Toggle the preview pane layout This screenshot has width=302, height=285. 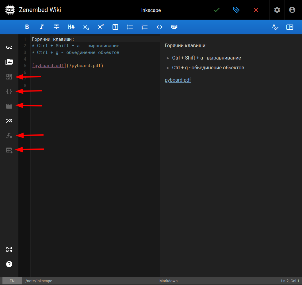[290, 27]
